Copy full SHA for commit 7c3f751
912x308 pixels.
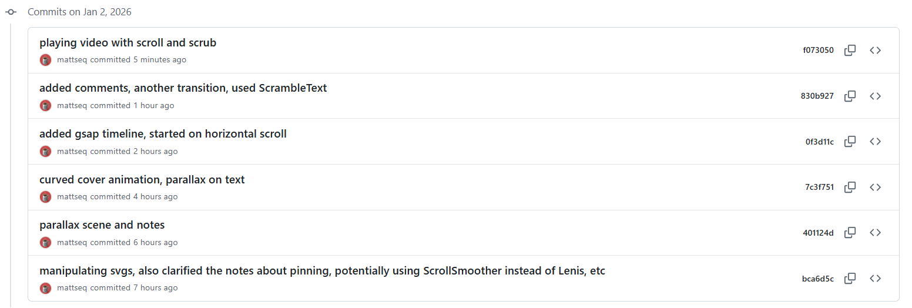(x=850, y=188)
